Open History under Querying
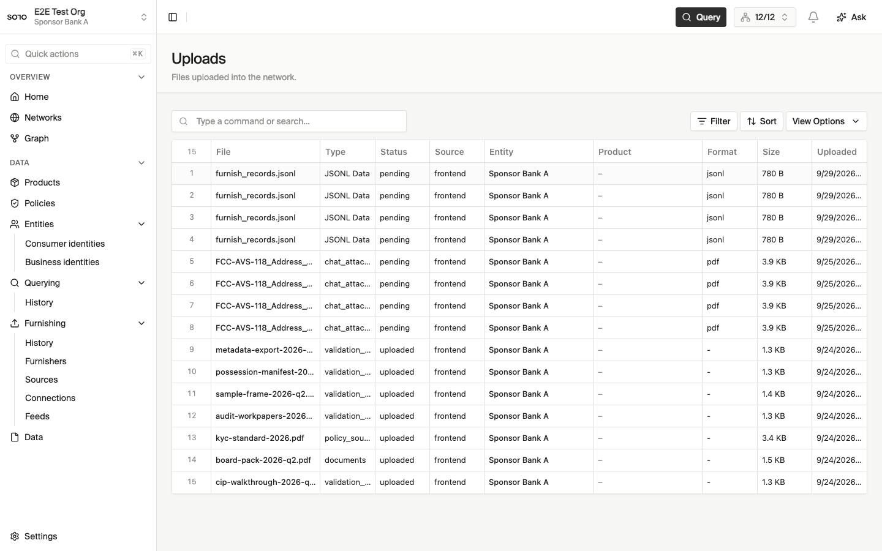This screenshot has width=882, height=551. tap(39, 302)
